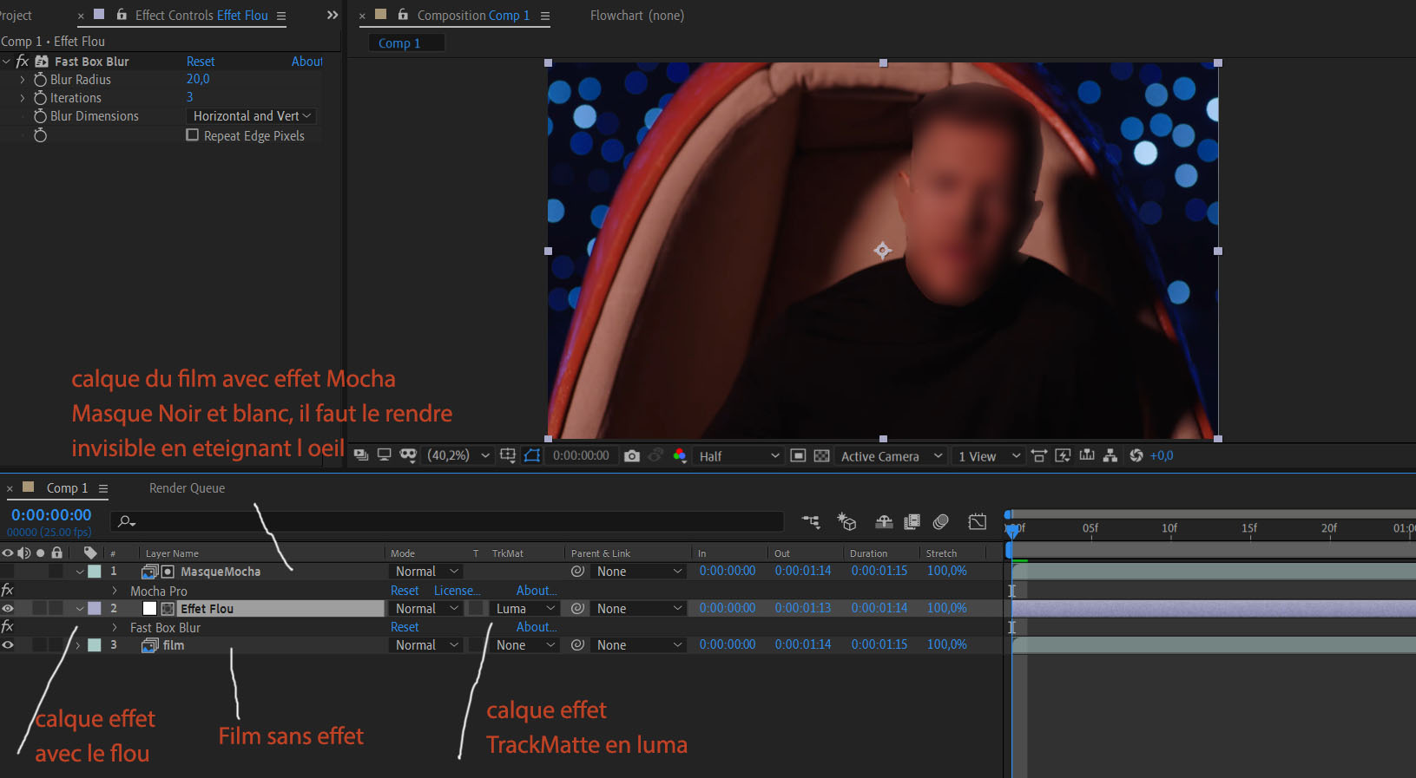Open the Graph Editor icon
The image size is (1416, 778).
point(978,521)
